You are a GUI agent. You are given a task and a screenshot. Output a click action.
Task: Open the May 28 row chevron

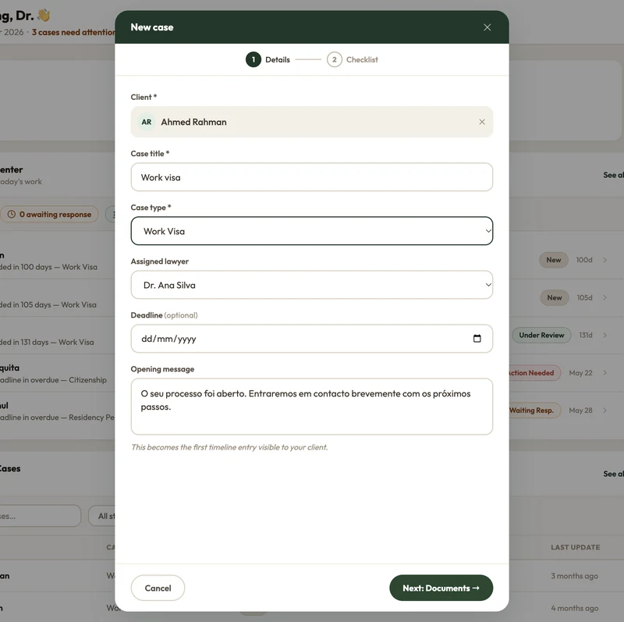pyautogui.click(x=604, y=411)
